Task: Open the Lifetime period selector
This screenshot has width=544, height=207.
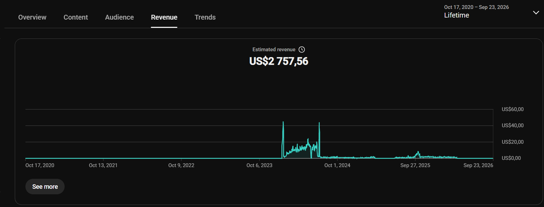Action: 456,15
